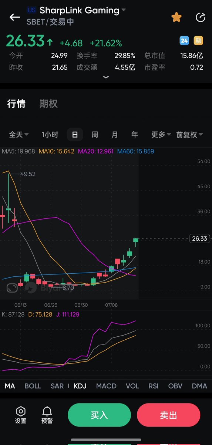Tap the large 26.33 price headline

[x=25, y=41]
